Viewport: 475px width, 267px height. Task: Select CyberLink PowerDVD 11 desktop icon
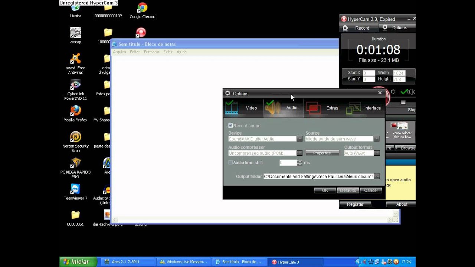[76, 90]
